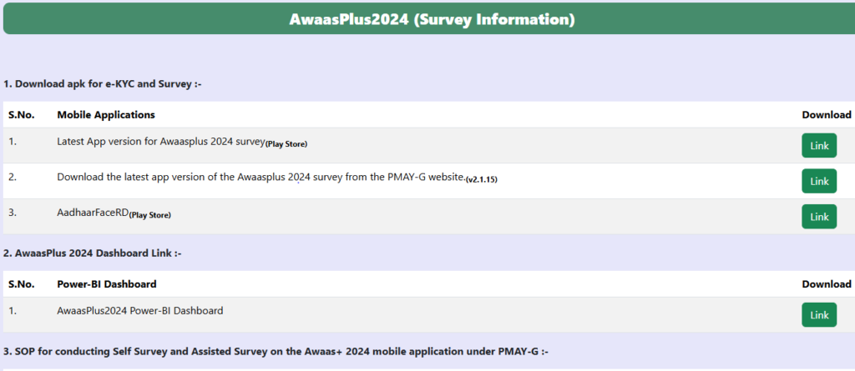
Task: Click the (v2.1.15) version label
Action: click(x=482, y=180)
